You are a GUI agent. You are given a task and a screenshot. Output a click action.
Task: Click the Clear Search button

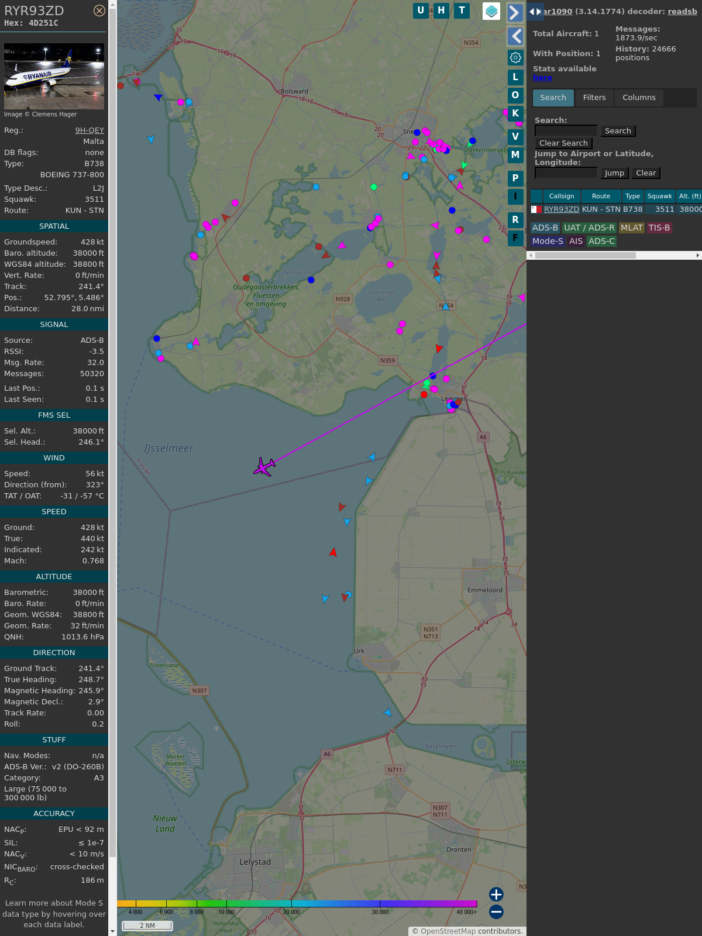563,143
